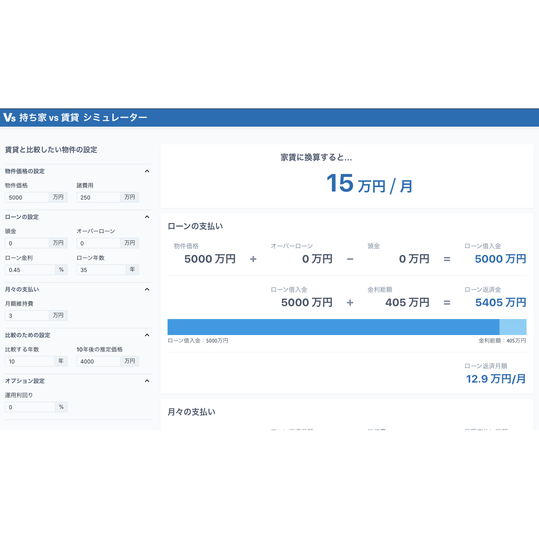Click the loan breakdown progress bar
Image resolution: width=539 pixels, height=539 pixels.
click(347, 327)
